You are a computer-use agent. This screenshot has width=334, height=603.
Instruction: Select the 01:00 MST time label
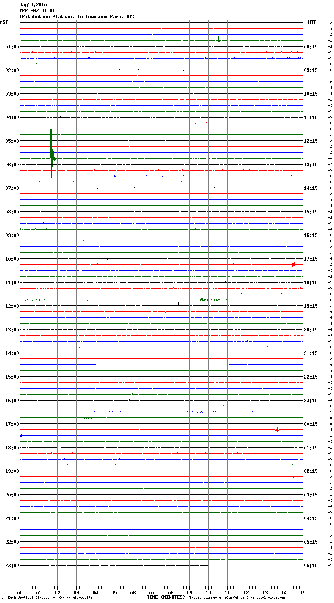(12, 46)
